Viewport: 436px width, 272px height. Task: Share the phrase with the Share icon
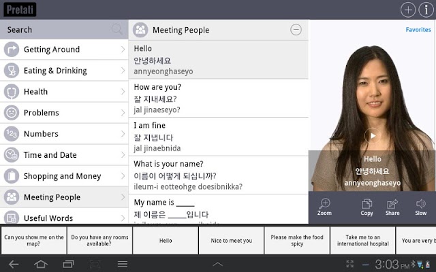tap(392, 207)
